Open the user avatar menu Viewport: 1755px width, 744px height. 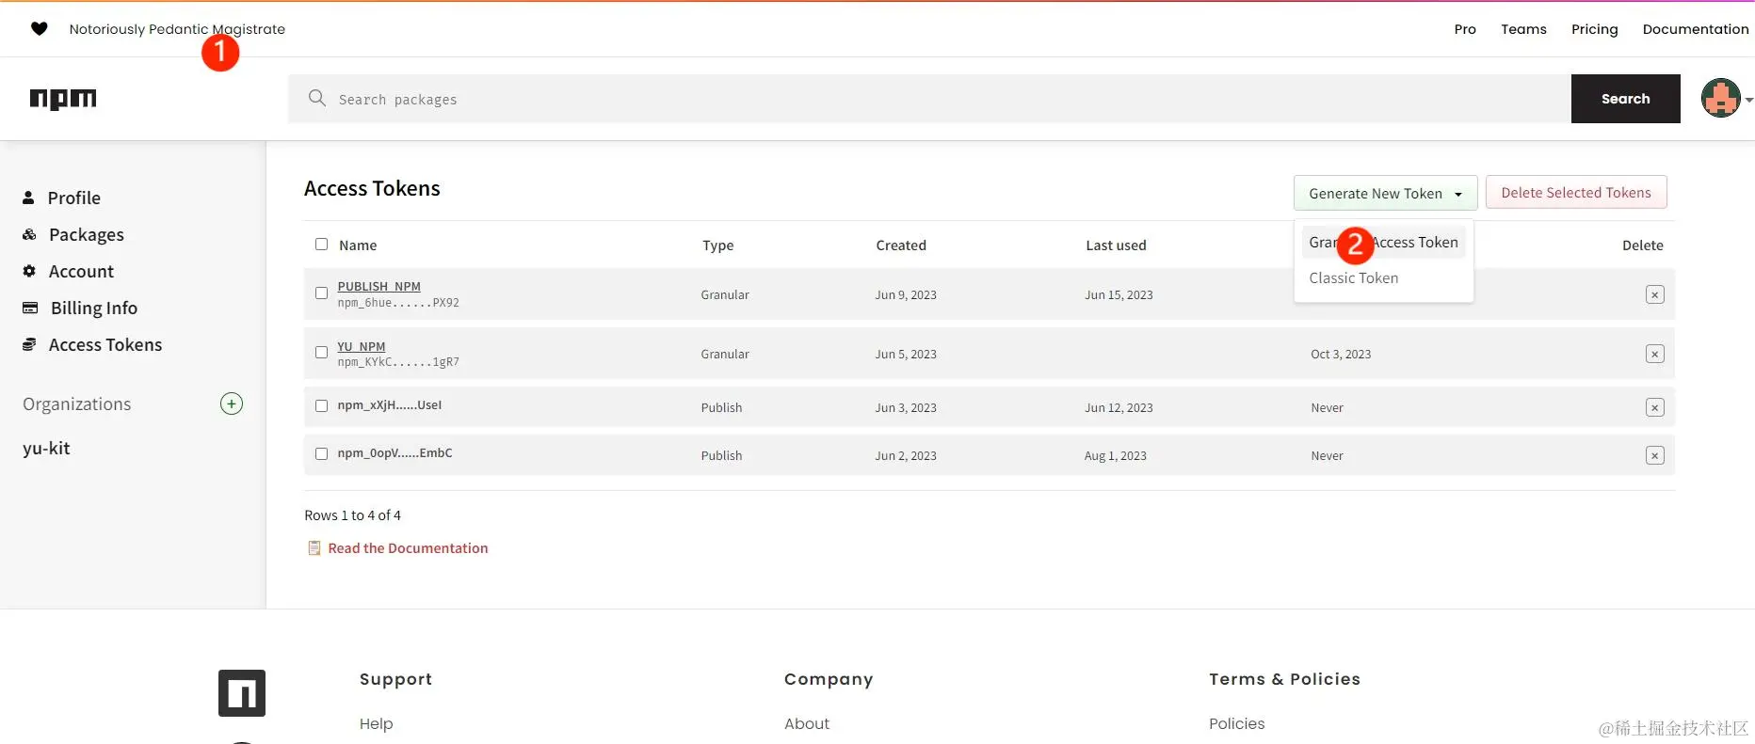pyautogui.click(x=1720, y=98)
